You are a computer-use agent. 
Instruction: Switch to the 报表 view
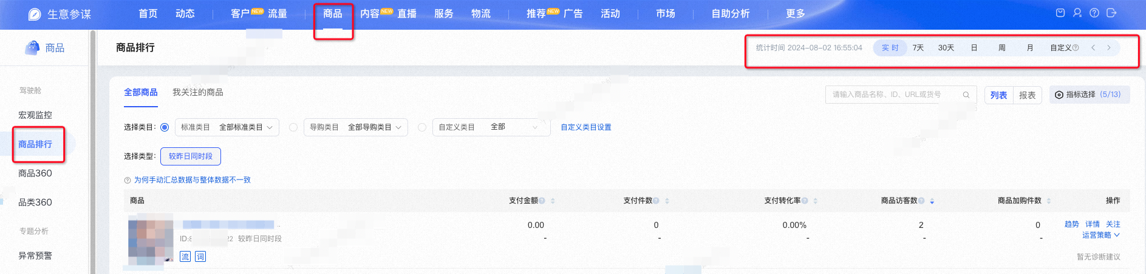pyautogui.click(x=1028, y=95)
